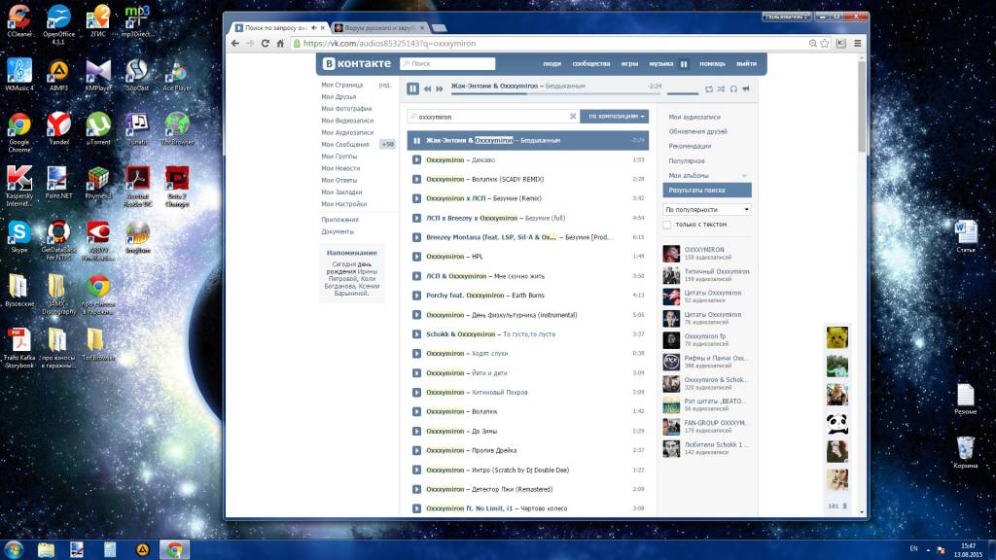Toggle repeat mode in the audio player

(709, 88)
